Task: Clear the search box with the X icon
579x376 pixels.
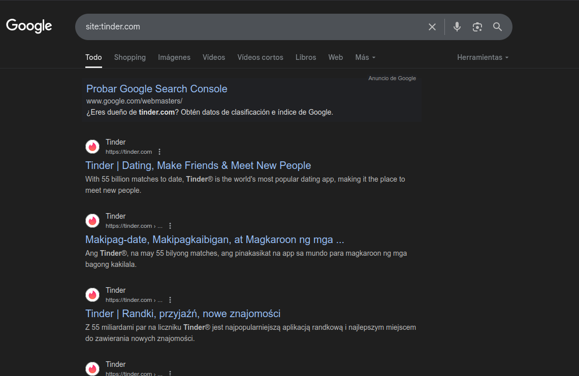Action: tap(432, 26)
